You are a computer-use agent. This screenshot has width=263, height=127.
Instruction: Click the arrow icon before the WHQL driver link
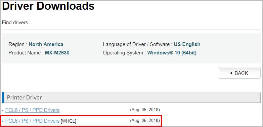(3, 121)
